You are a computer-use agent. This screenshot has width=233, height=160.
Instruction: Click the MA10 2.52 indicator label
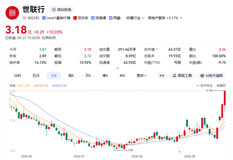pyautogui.click(x=41, y=86)
